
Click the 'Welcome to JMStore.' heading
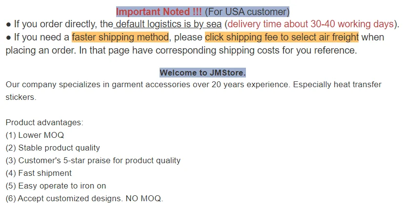pyautogui.click(x=202, y=73)
